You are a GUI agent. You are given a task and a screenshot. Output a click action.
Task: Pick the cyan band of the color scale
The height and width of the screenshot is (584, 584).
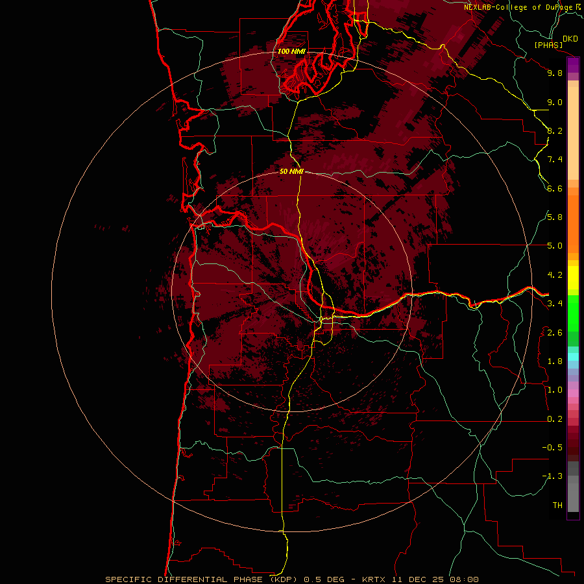coord(573,357)
